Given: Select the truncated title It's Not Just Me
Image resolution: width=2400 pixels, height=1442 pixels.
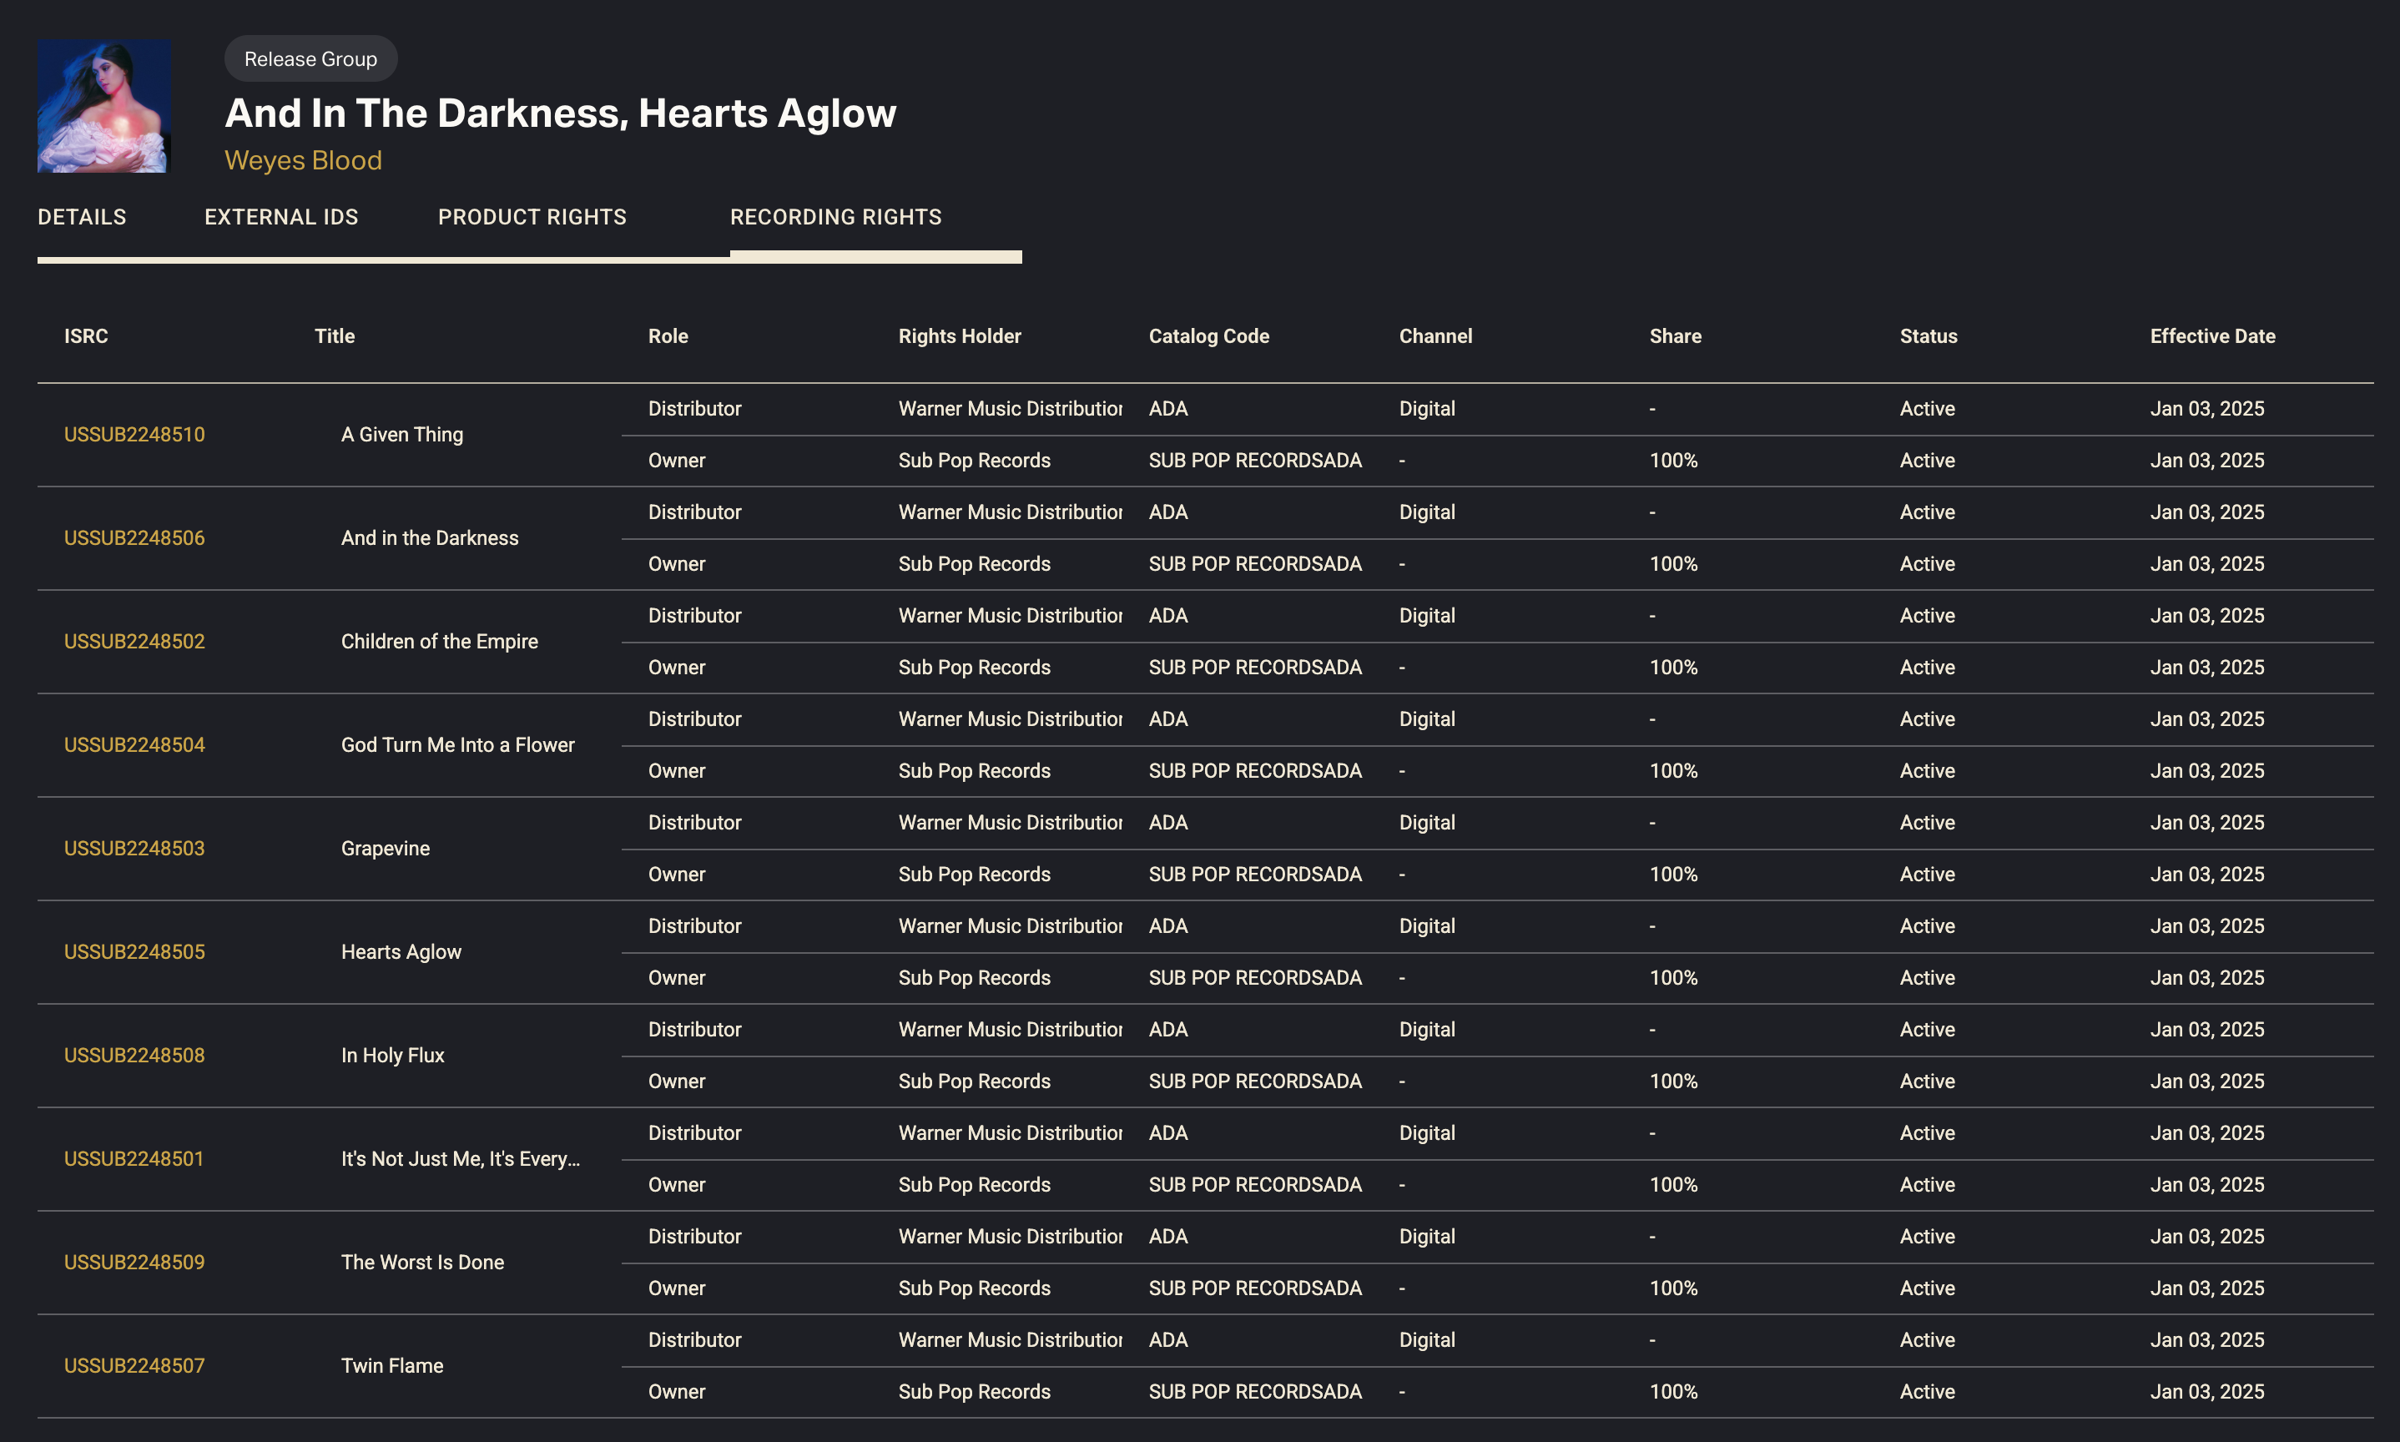Looking at the screenshot, I should (x=461, y=1158).
